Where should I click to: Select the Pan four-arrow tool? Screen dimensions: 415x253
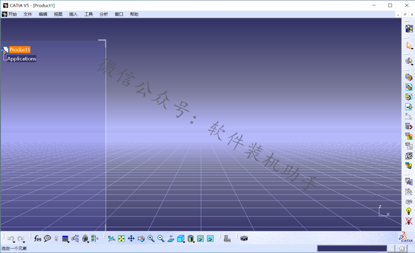click(x=131, y=239)
